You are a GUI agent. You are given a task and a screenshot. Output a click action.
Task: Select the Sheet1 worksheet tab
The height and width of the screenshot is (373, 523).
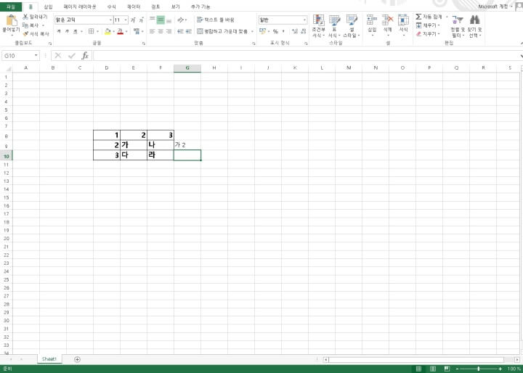click(x=49, y=359)
